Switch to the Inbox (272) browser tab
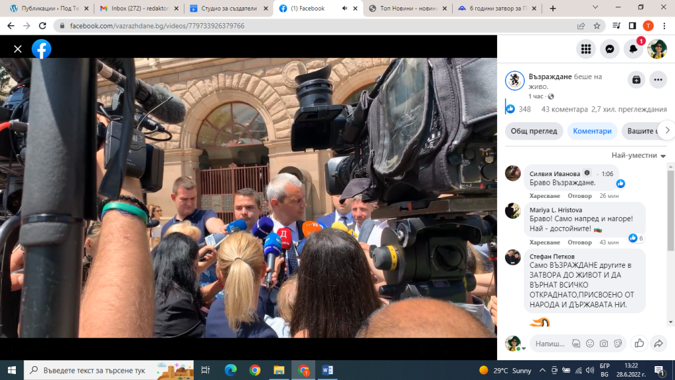The height and width of the screenshot is (380, 675). pos(138,9)
